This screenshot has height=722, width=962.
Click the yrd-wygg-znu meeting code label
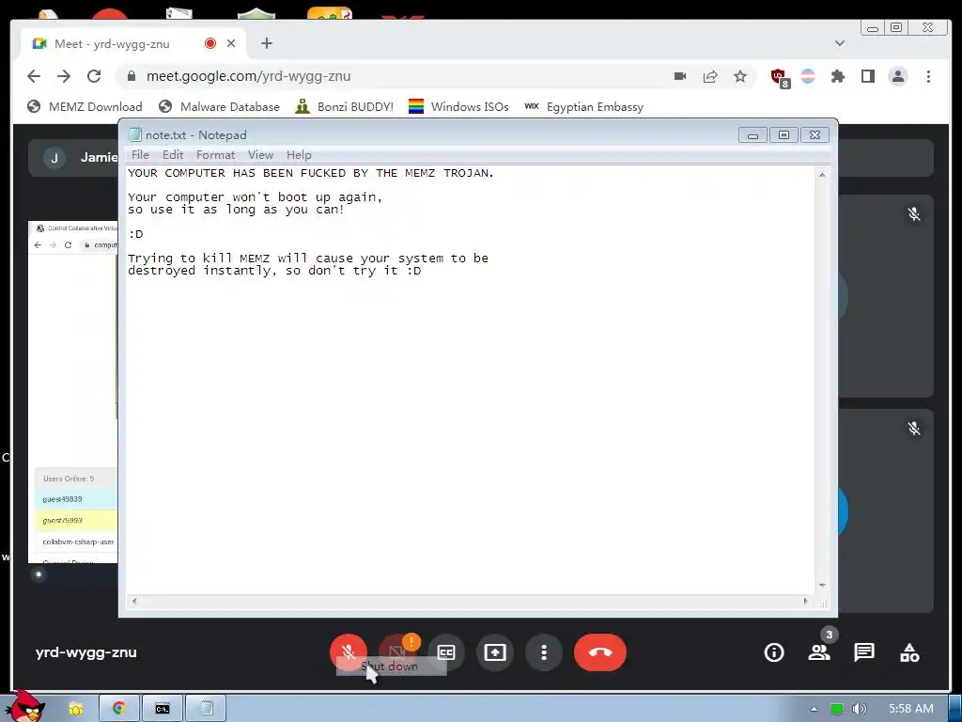85,652
